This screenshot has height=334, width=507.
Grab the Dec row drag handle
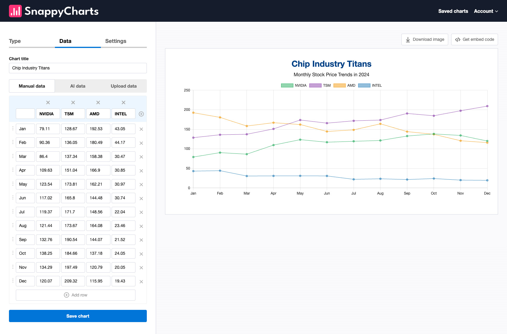click(13, 280)
